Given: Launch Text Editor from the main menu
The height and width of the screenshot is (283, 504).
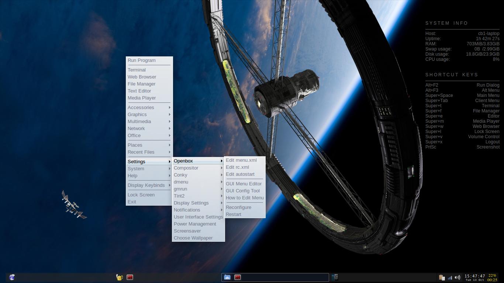Looking at the screenshot, I should coord(149,91).
